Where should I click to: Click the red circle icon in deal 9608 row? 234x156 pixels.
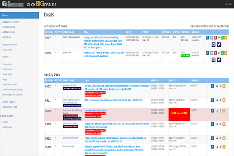point(215,53)
